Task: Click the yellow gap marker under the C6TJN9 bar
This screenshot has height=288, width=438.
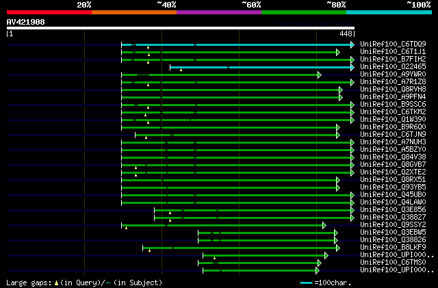Action: pyautogui.click(x=146, y=138)
